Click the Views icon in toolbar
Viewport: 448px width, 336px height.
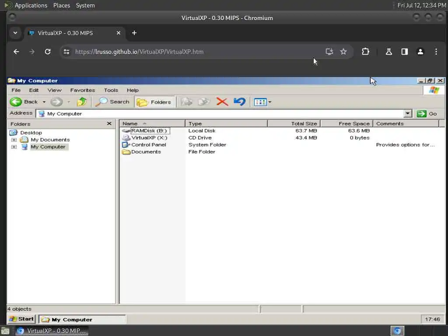[260, 102]
